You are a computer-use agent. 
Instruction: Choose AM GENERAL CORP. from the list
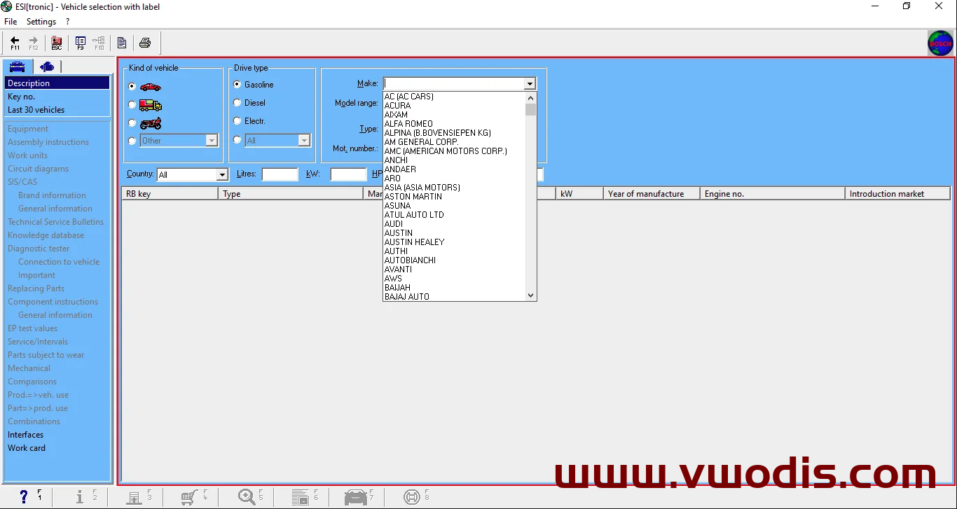(x=422, y=142)
